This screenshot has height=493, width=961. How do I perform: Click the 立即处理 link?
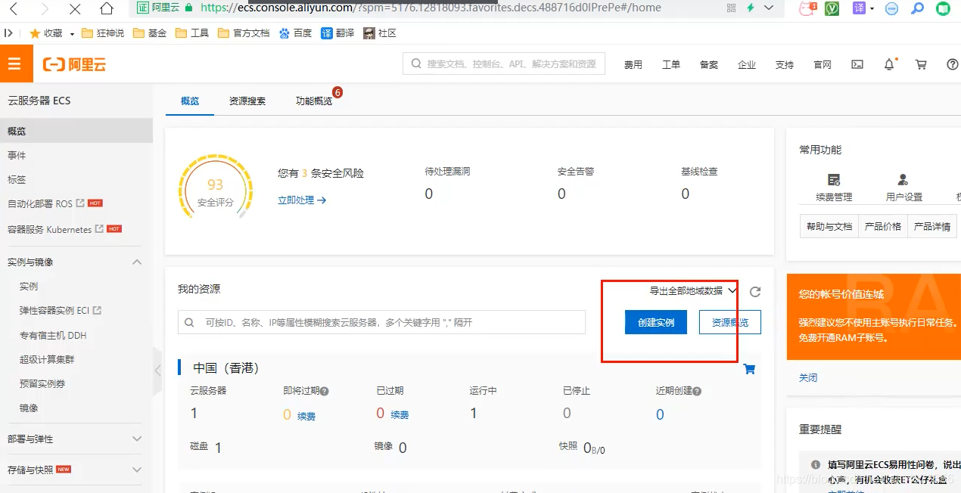tap(302, 200)
